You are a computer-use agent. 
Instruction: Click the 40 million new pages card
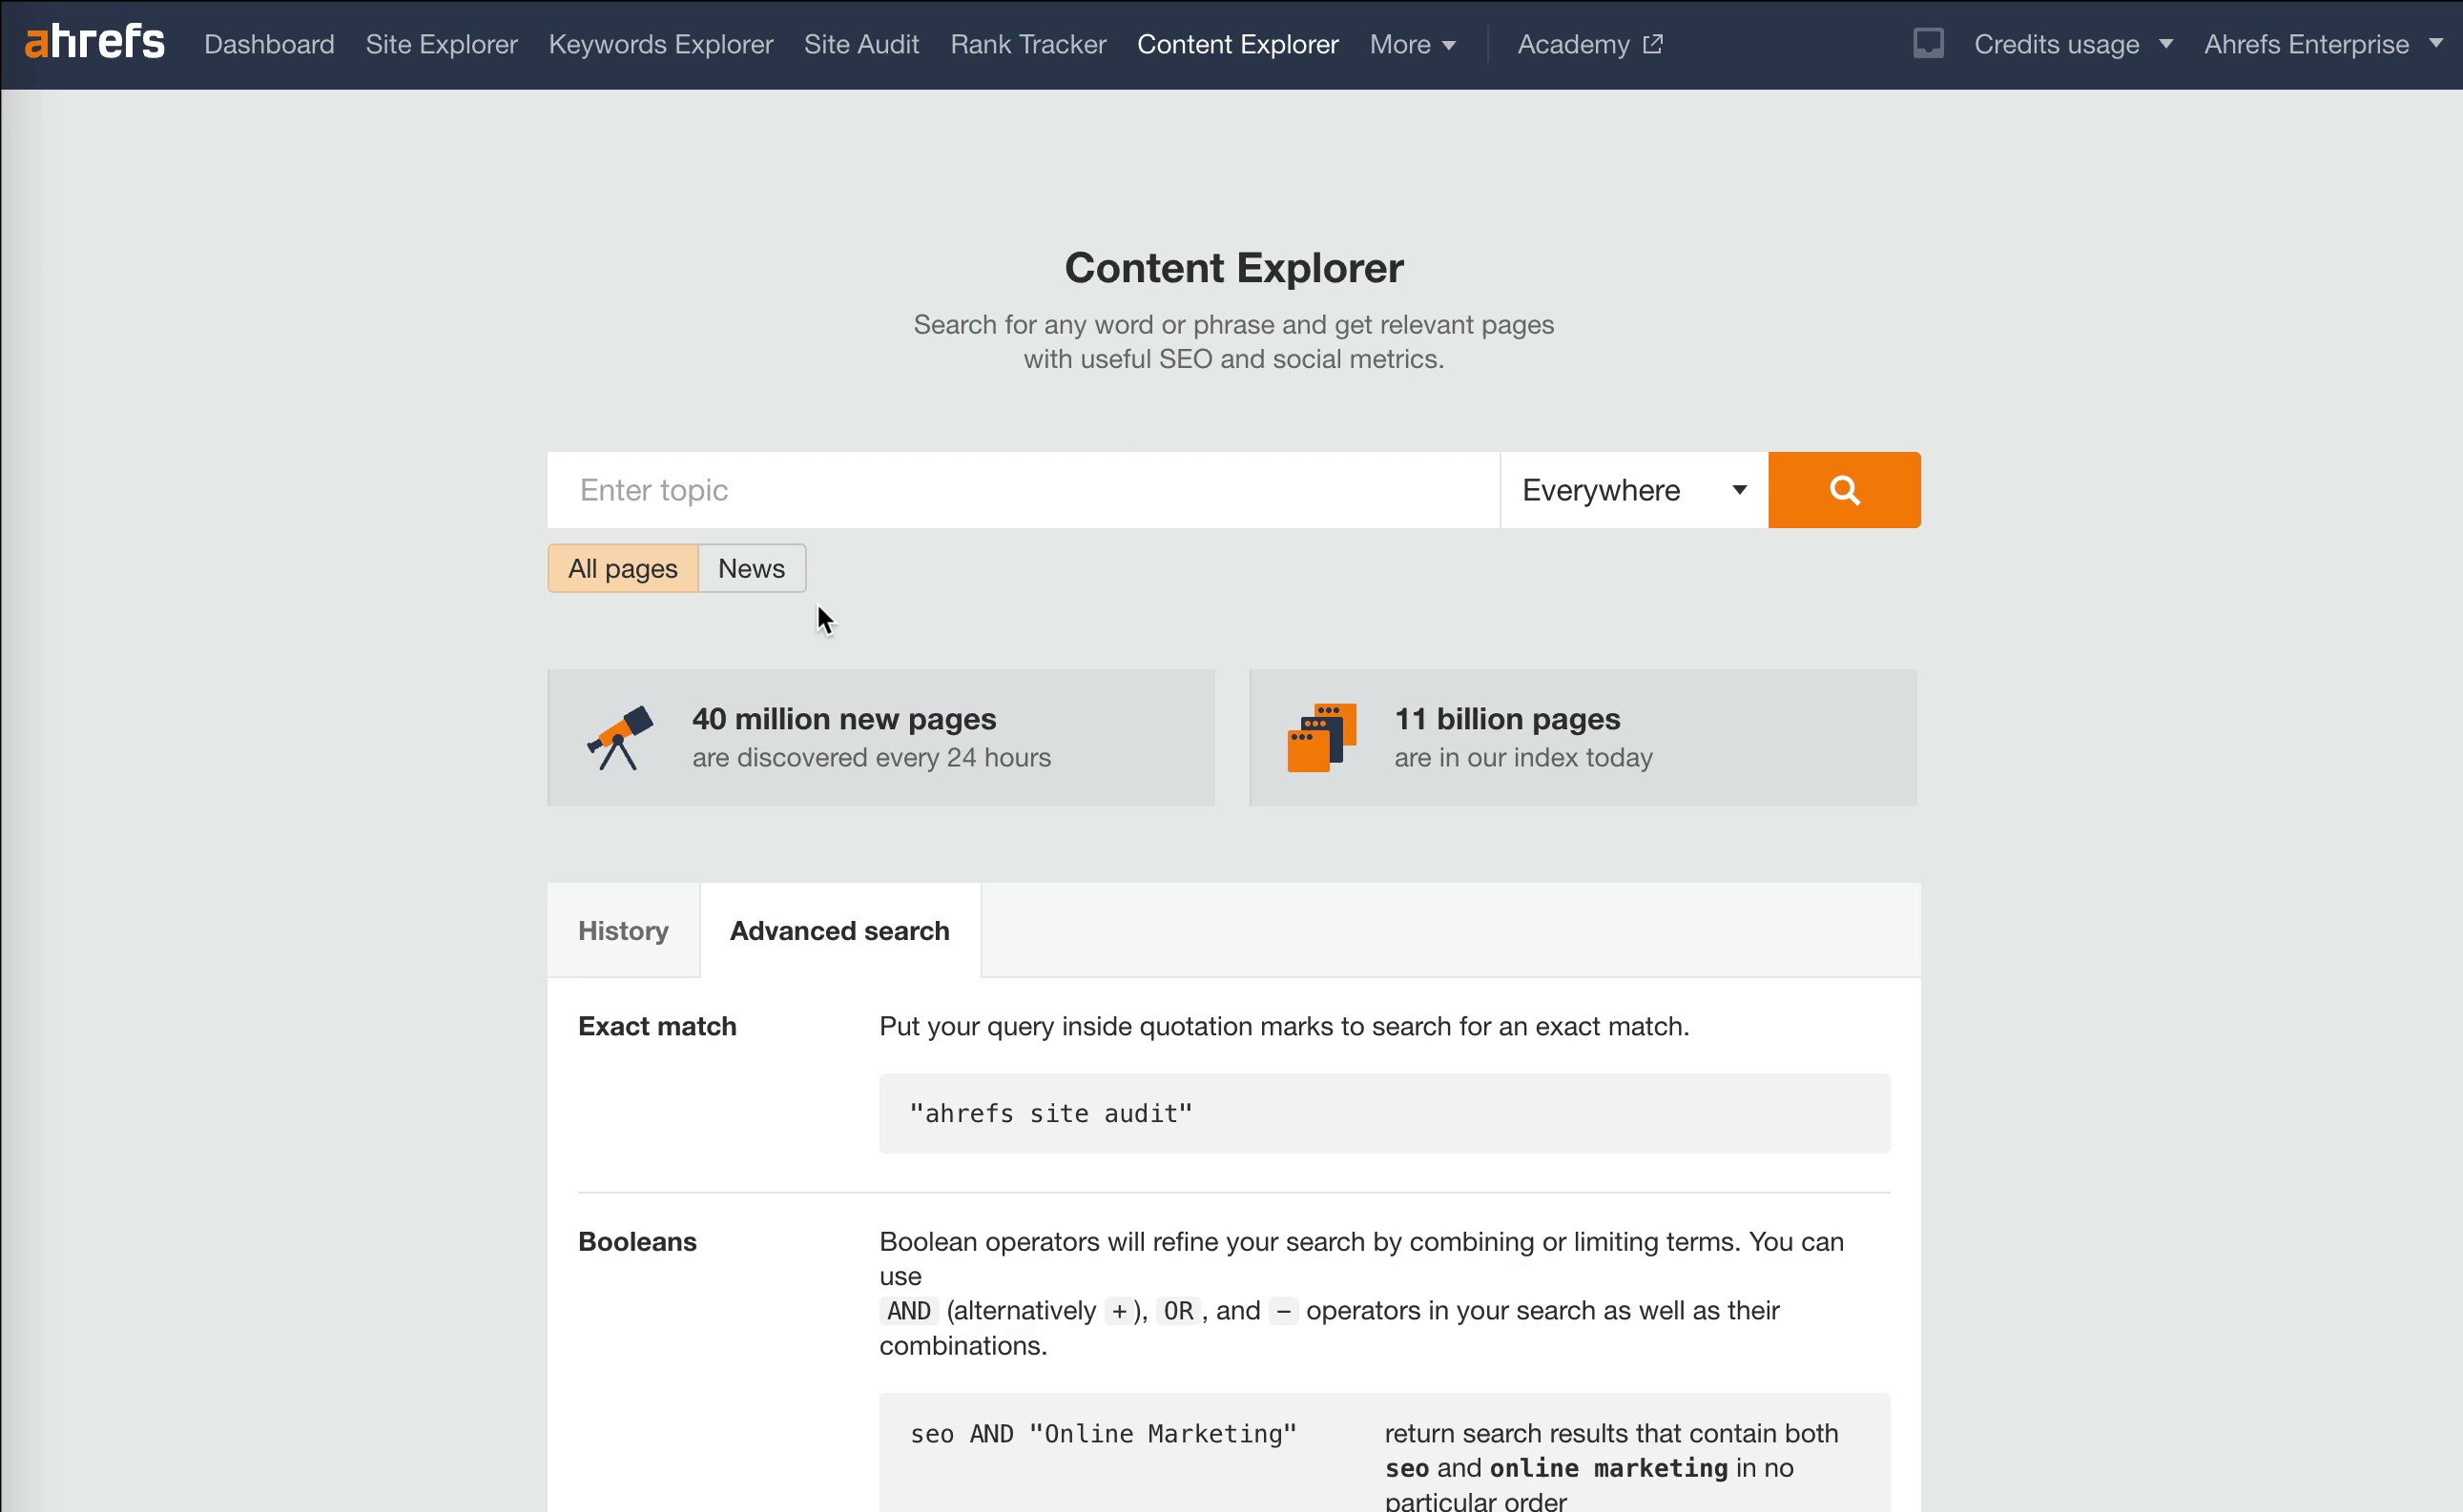880,737
